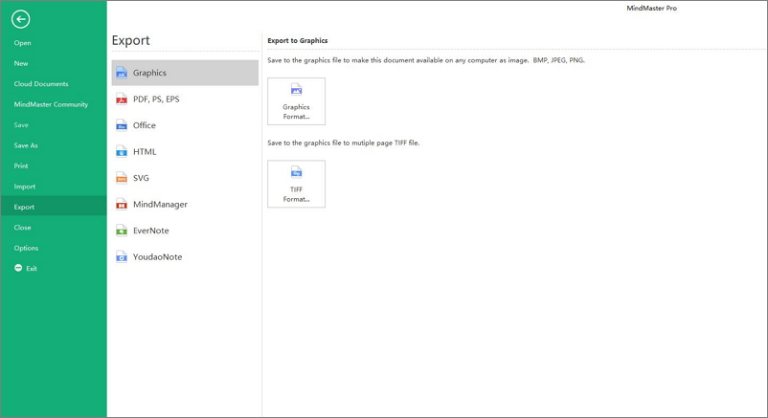Select New in the sidebar
768x418 pixels.
(x=21, y=63)
